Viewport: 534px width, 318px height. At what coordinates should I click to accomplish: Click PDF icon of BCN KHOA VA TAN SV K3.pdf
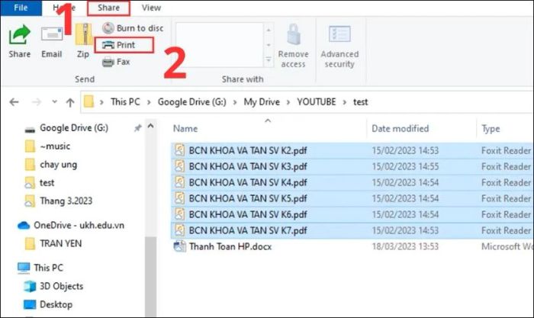pyautogui.click(x=179, y=165)
